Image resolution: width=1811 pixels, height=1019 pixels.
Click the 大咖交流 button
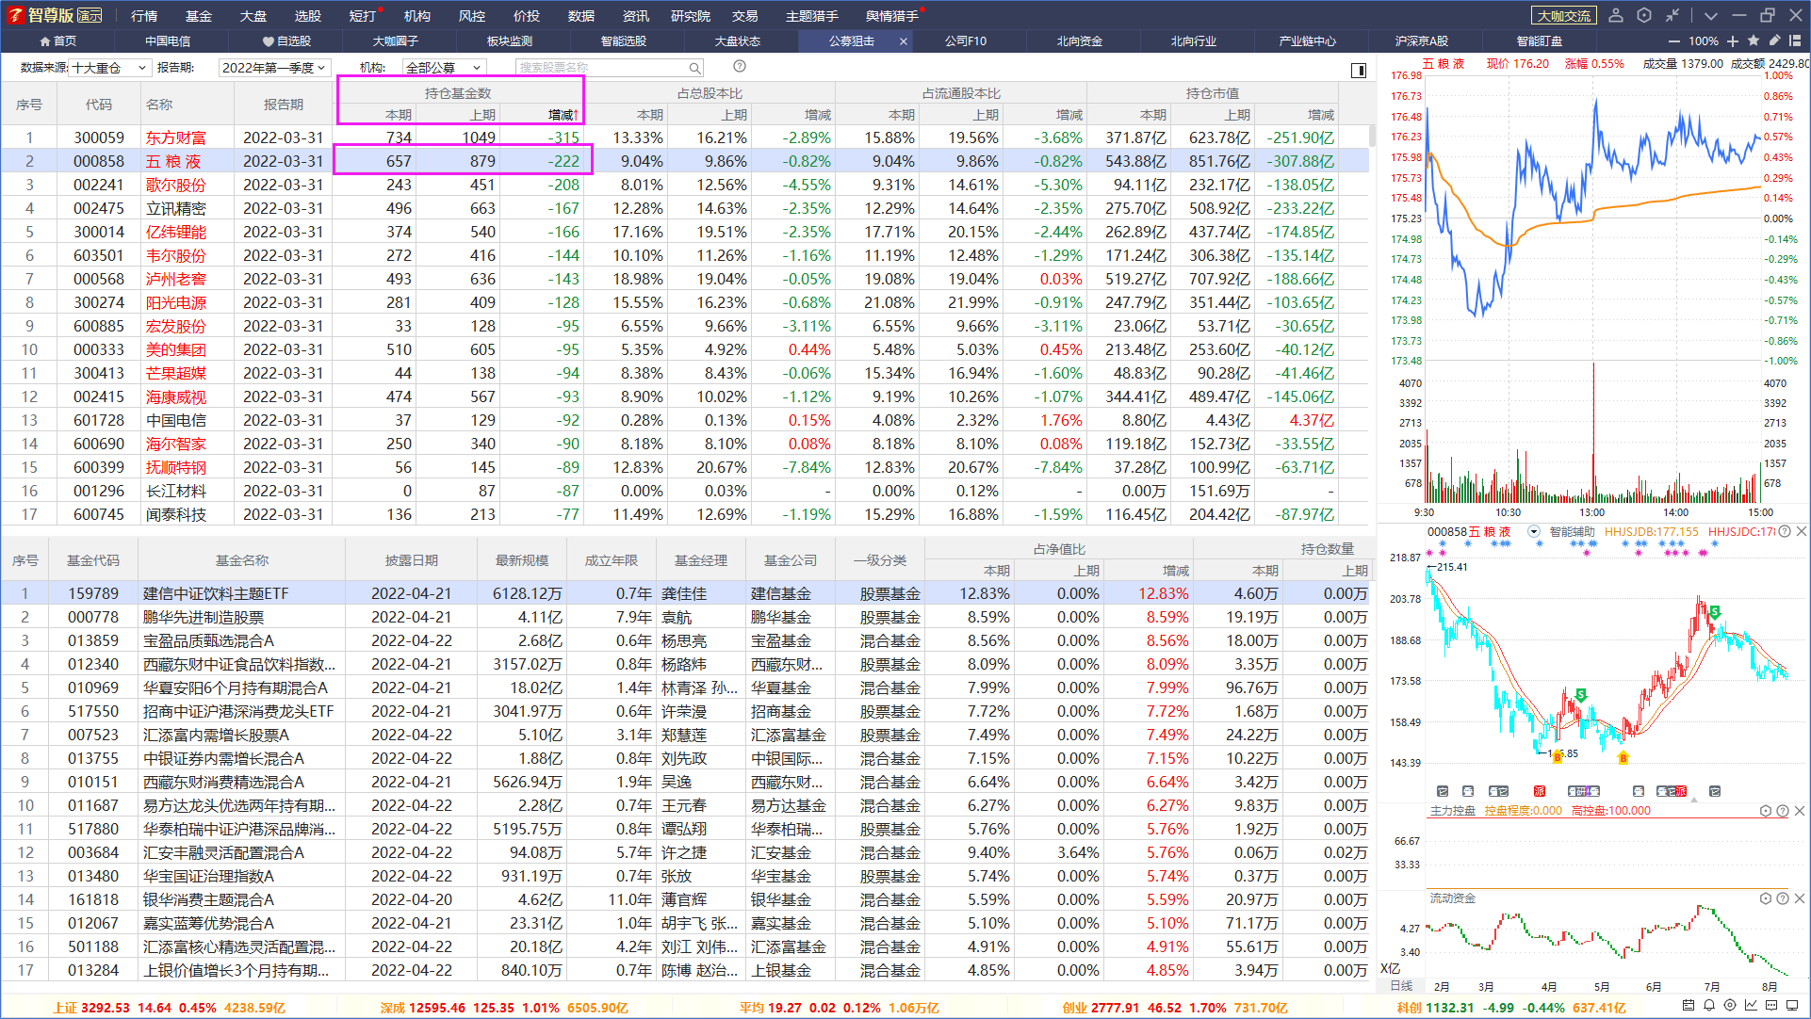1564,16
